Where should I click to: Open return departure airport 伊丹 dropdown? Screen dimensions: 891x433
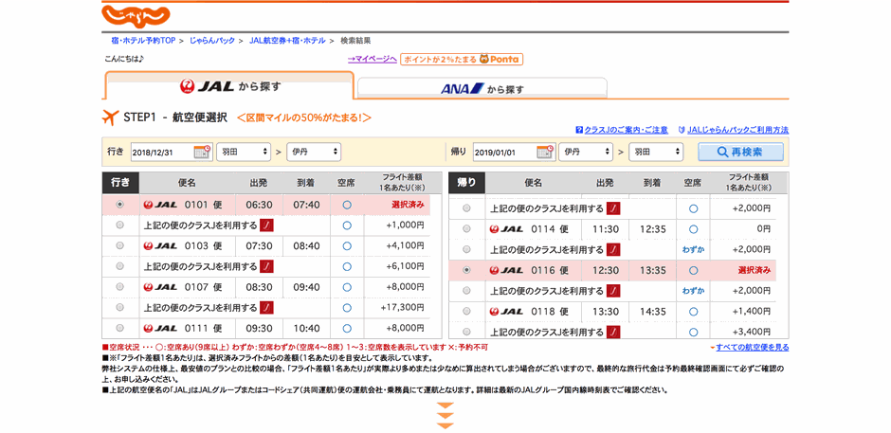coord(586,152)
